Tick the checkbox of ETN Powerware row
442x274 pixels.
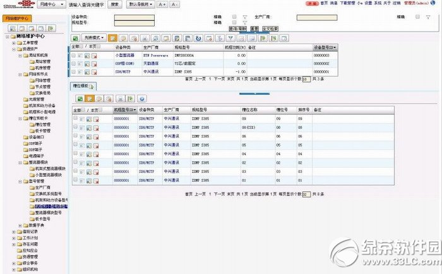74,56
